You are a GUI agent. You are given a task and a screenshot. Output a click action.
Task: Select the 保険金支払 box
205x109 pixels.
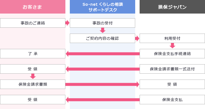point(172,100)
